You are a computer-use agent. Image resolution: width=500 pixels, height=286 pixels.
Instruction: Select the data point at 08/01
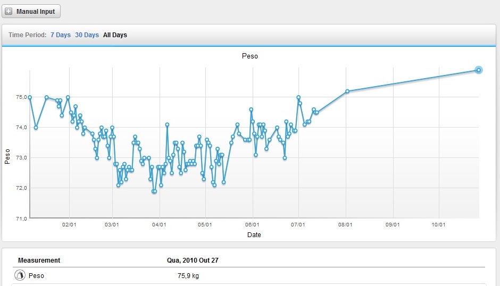tap(347, 91)
